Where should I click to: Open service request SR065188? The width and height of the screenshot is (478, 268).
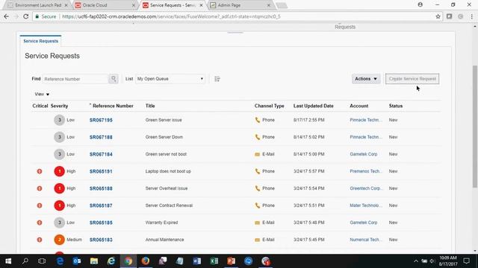(x=101, y=188)
